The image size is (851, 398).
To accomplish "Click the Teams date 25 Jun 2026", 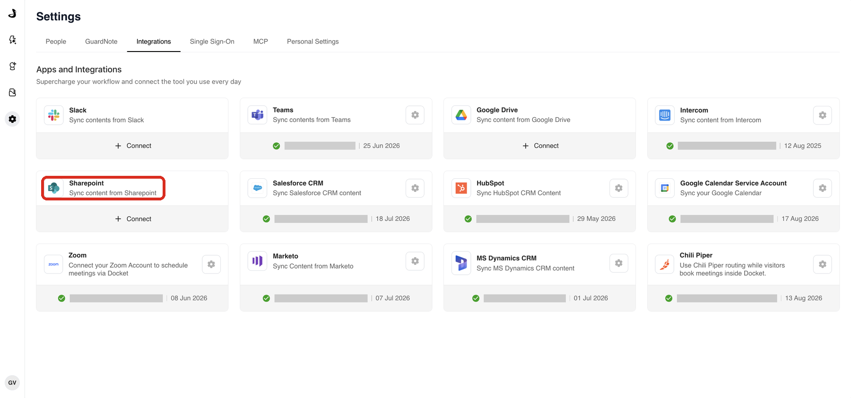I will (382, 146).
